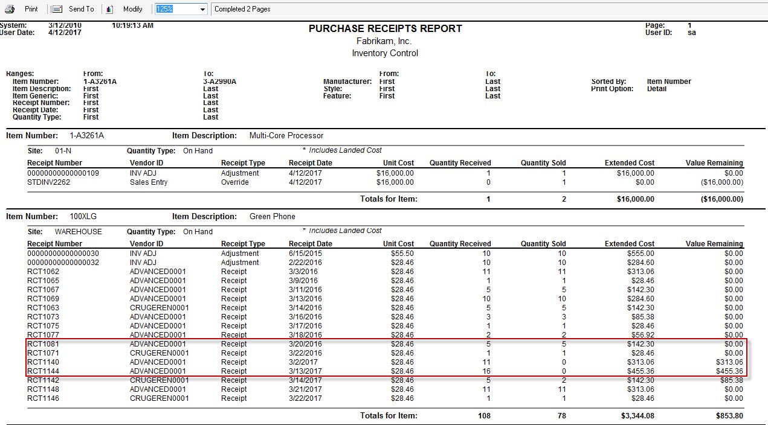Select the Send To envelope icon
The width and height of the screenshot is (768, 425).
click(57, 8)
